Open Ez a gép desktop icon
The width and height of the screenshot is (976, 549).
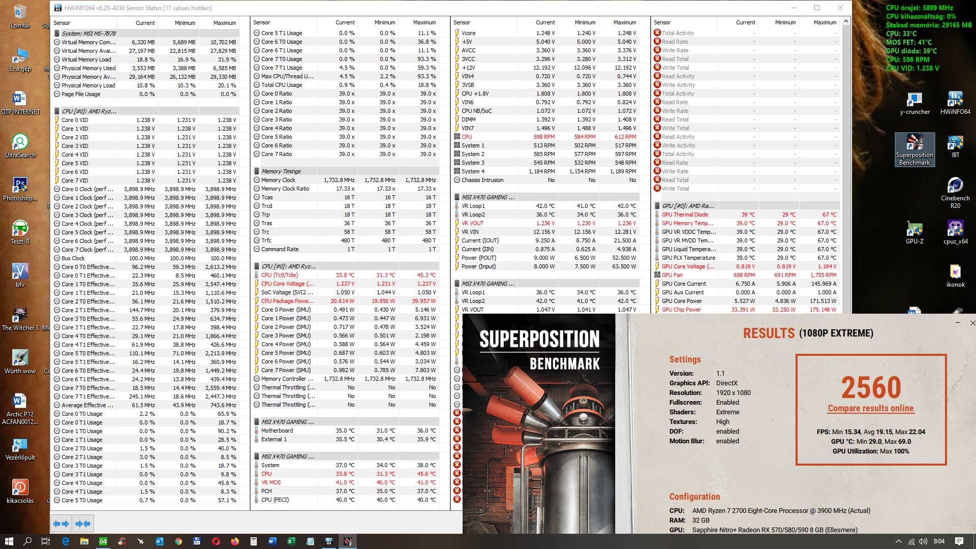(x=20, y=60)
